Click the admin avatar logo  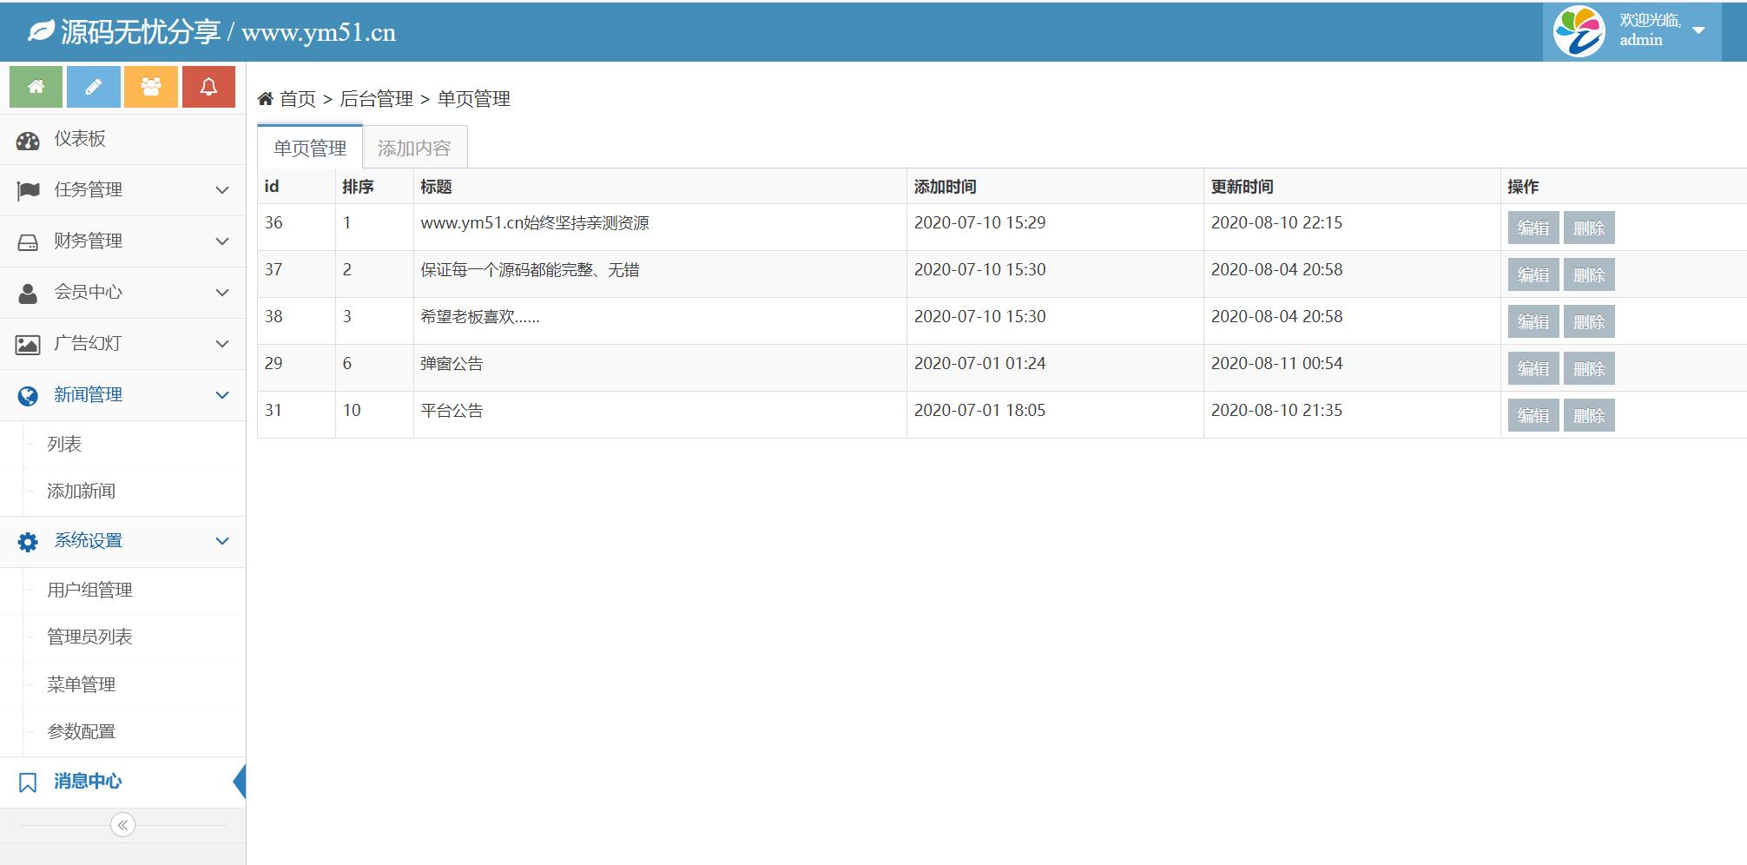click(x=1579, y=31)
